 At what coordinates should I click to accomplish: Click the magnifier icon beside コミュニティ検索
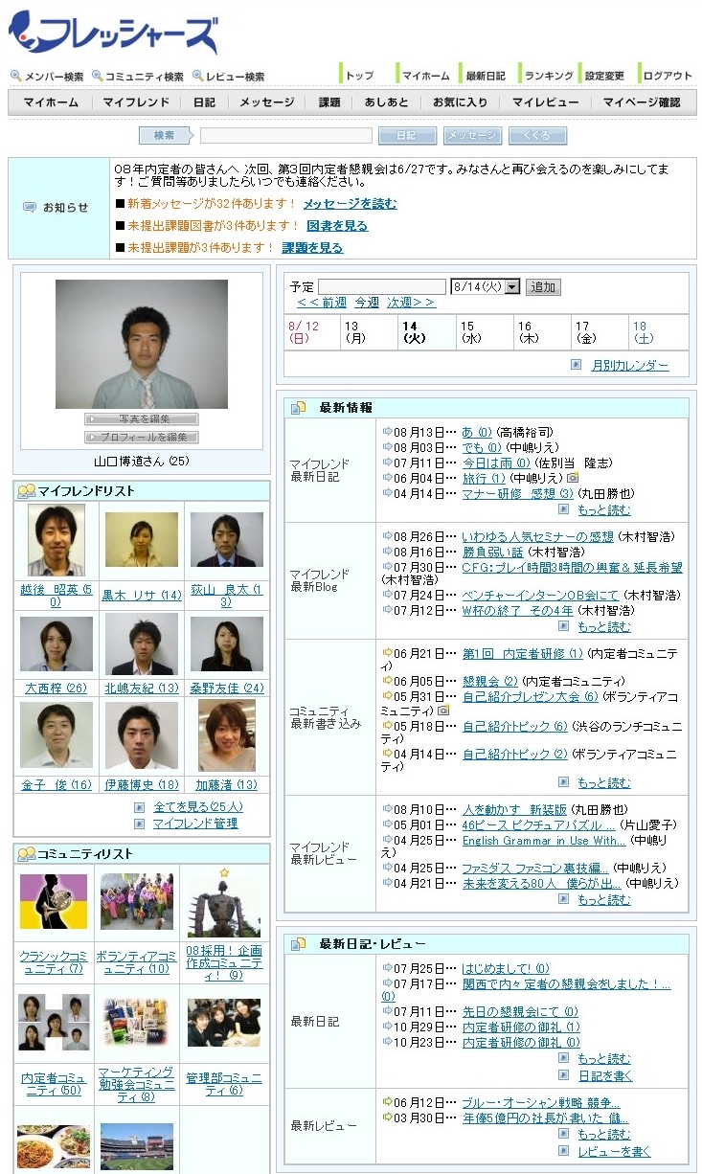(98, 76)
